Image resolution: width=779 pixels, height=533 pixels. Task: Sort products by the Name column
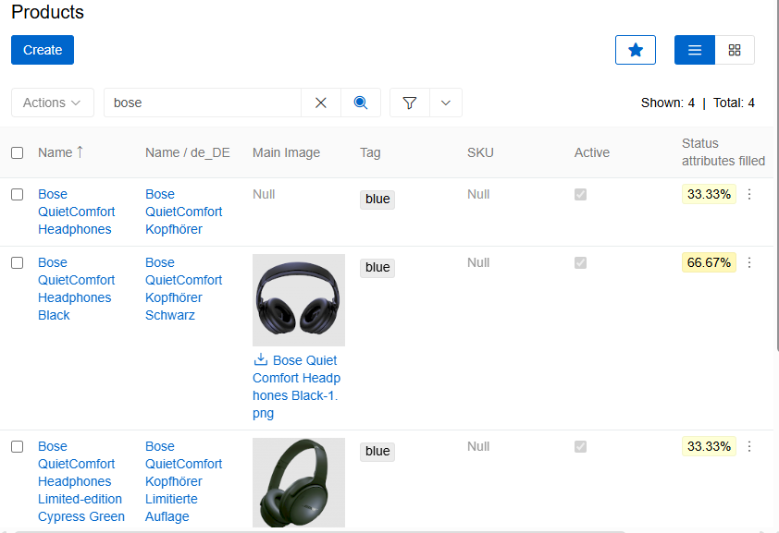tap(58, 152)
